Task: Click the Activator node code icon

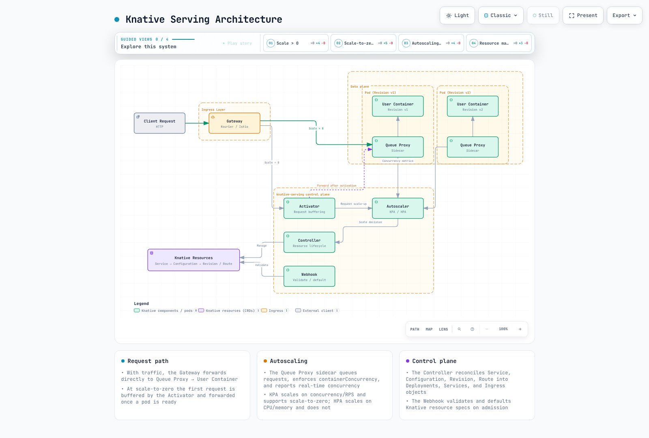Action: [x=288, y=202]
